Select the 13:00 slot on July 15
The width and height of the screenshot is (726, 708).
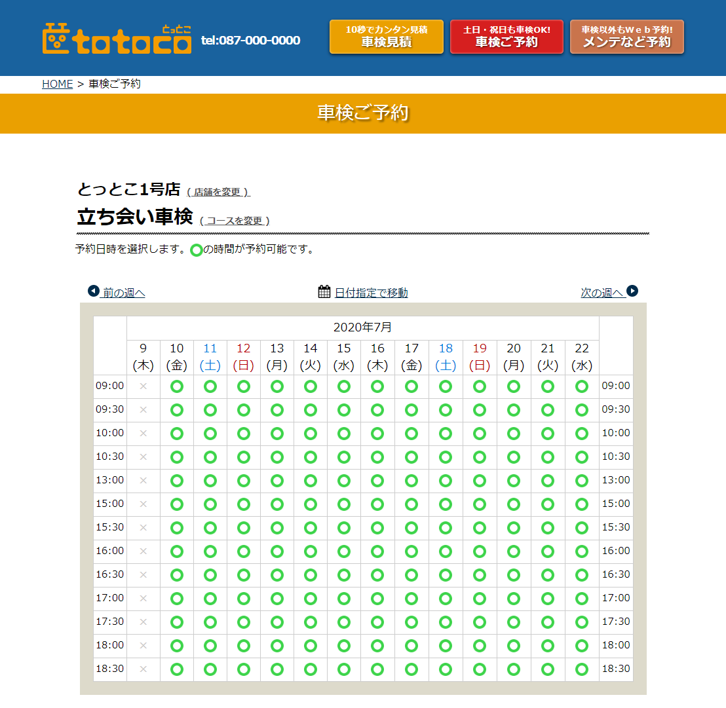(344, 481)
